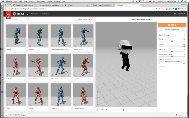The width and height of the screenshot is (189, 118).
Task: Enable the Mirror checkbox
Action: (x=160, y=67)
